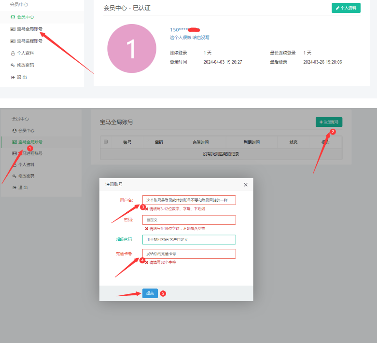The width and height of the screenshot is (377, 343).
Task: Click the 充值卡号 input field
Action: pos(189,254)
